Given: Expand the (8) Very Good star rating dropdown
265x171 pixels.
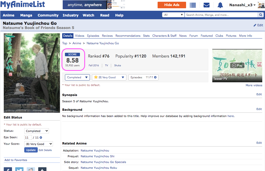Looking at the screenshot, I should click(109, 77).
